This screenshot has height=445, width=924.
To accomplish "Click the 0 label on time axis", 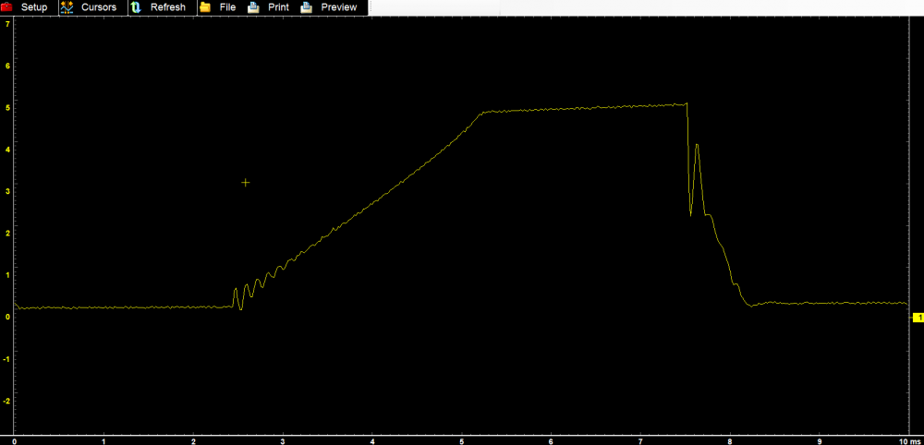I will point(14,440).
